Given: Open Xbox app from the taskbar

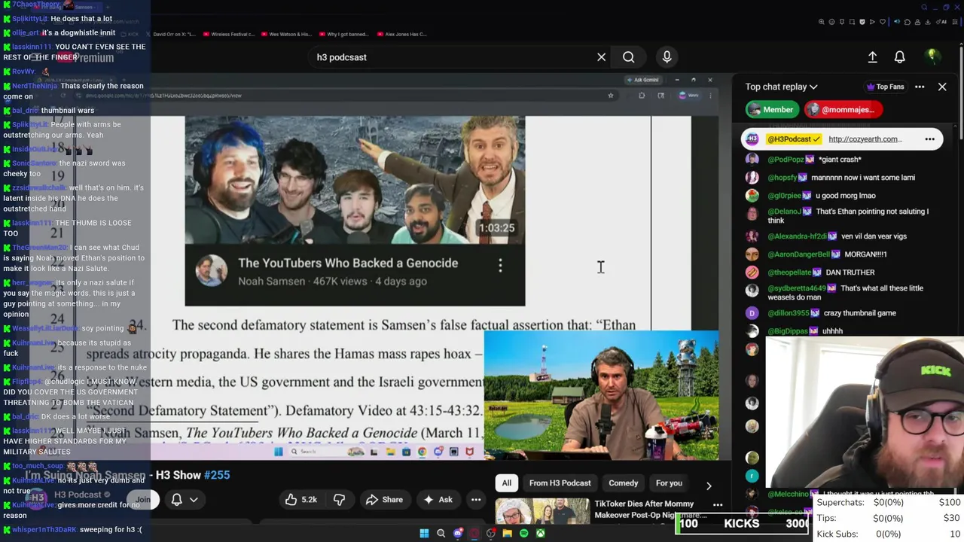Looking at the screenshot, I should 541,534.
